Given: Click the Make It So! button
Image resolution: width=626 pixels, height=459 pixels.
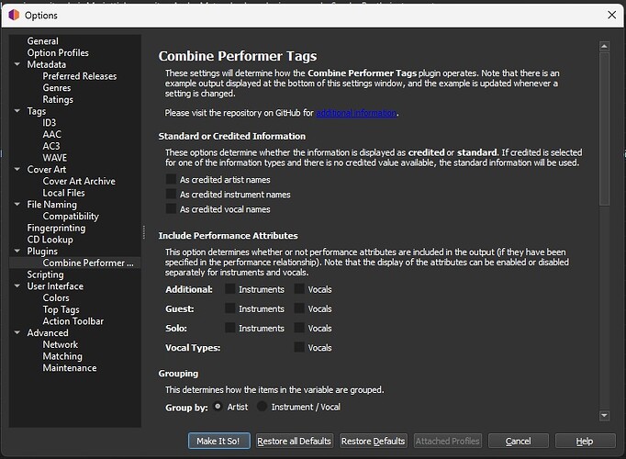Looking at the screenshot, I should pos(218,441).
